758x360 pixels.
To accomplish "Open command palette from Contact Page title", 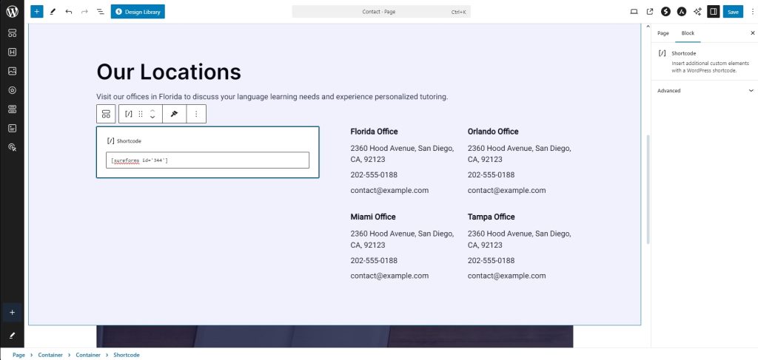I will click(381, 12).
